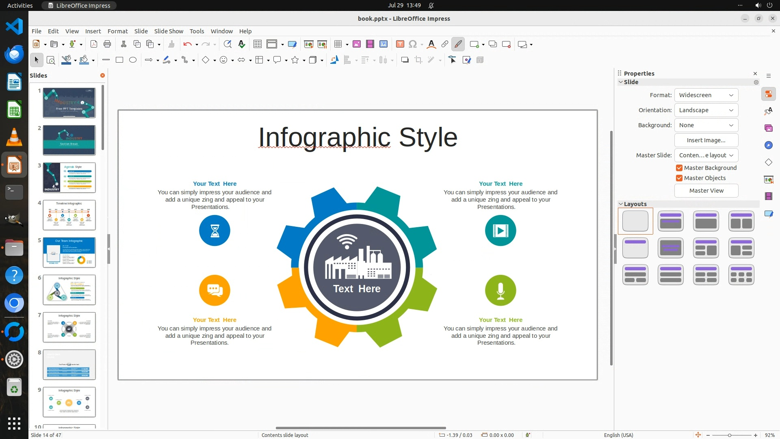Click the Insert Image toolbar icon
The image size is (780, 439).
pyautogui.click(x=357, y=44)
